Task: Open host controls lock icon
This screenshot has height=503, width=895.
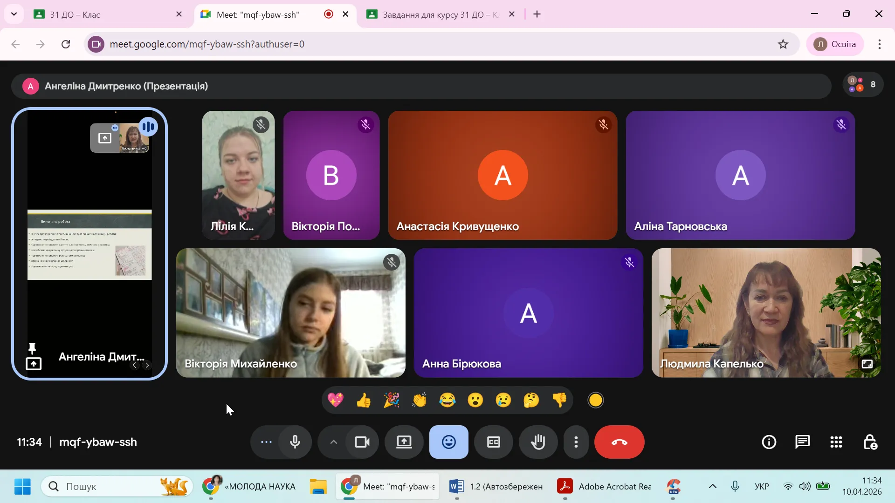Action: pos(870,442)
